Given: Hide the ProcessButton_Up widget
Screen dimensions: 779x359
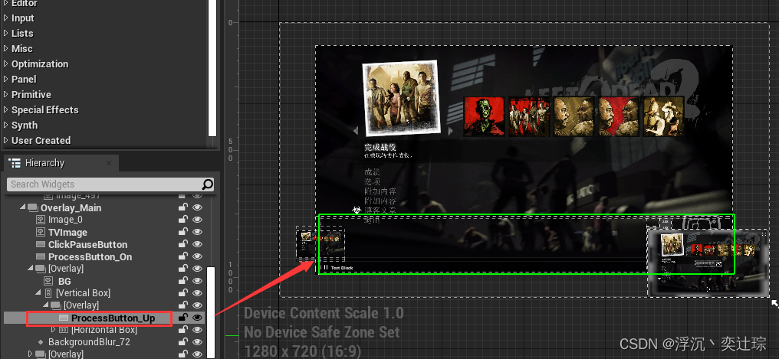Looking at the screenshot, I should 197,318.
